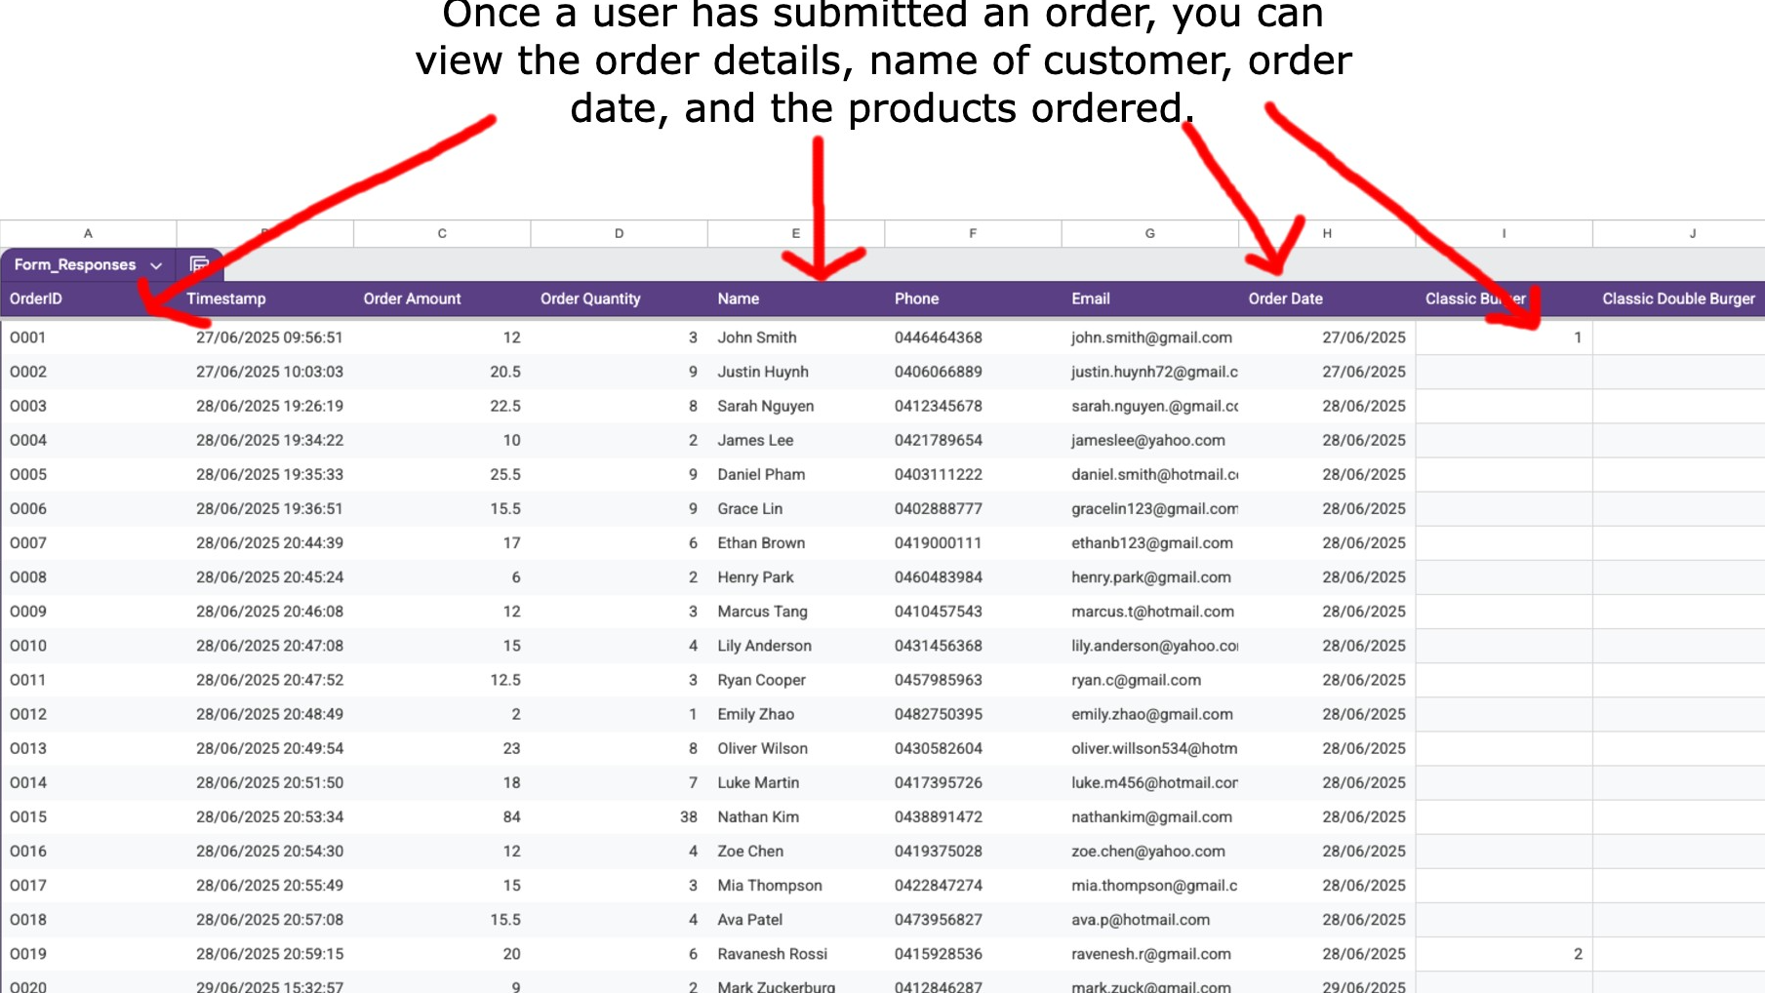The width and height of the screenshot is (1765, 993).
Task: Select column C header
Action: (x=442, y=233)
